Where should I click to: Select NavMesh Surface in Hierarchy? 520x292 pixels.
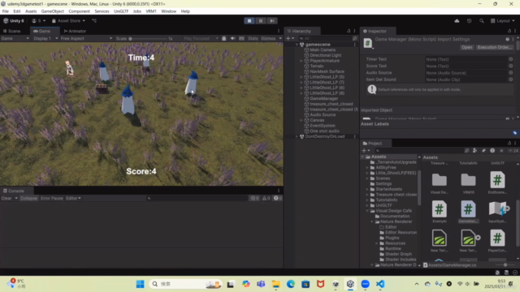(327, 71)
